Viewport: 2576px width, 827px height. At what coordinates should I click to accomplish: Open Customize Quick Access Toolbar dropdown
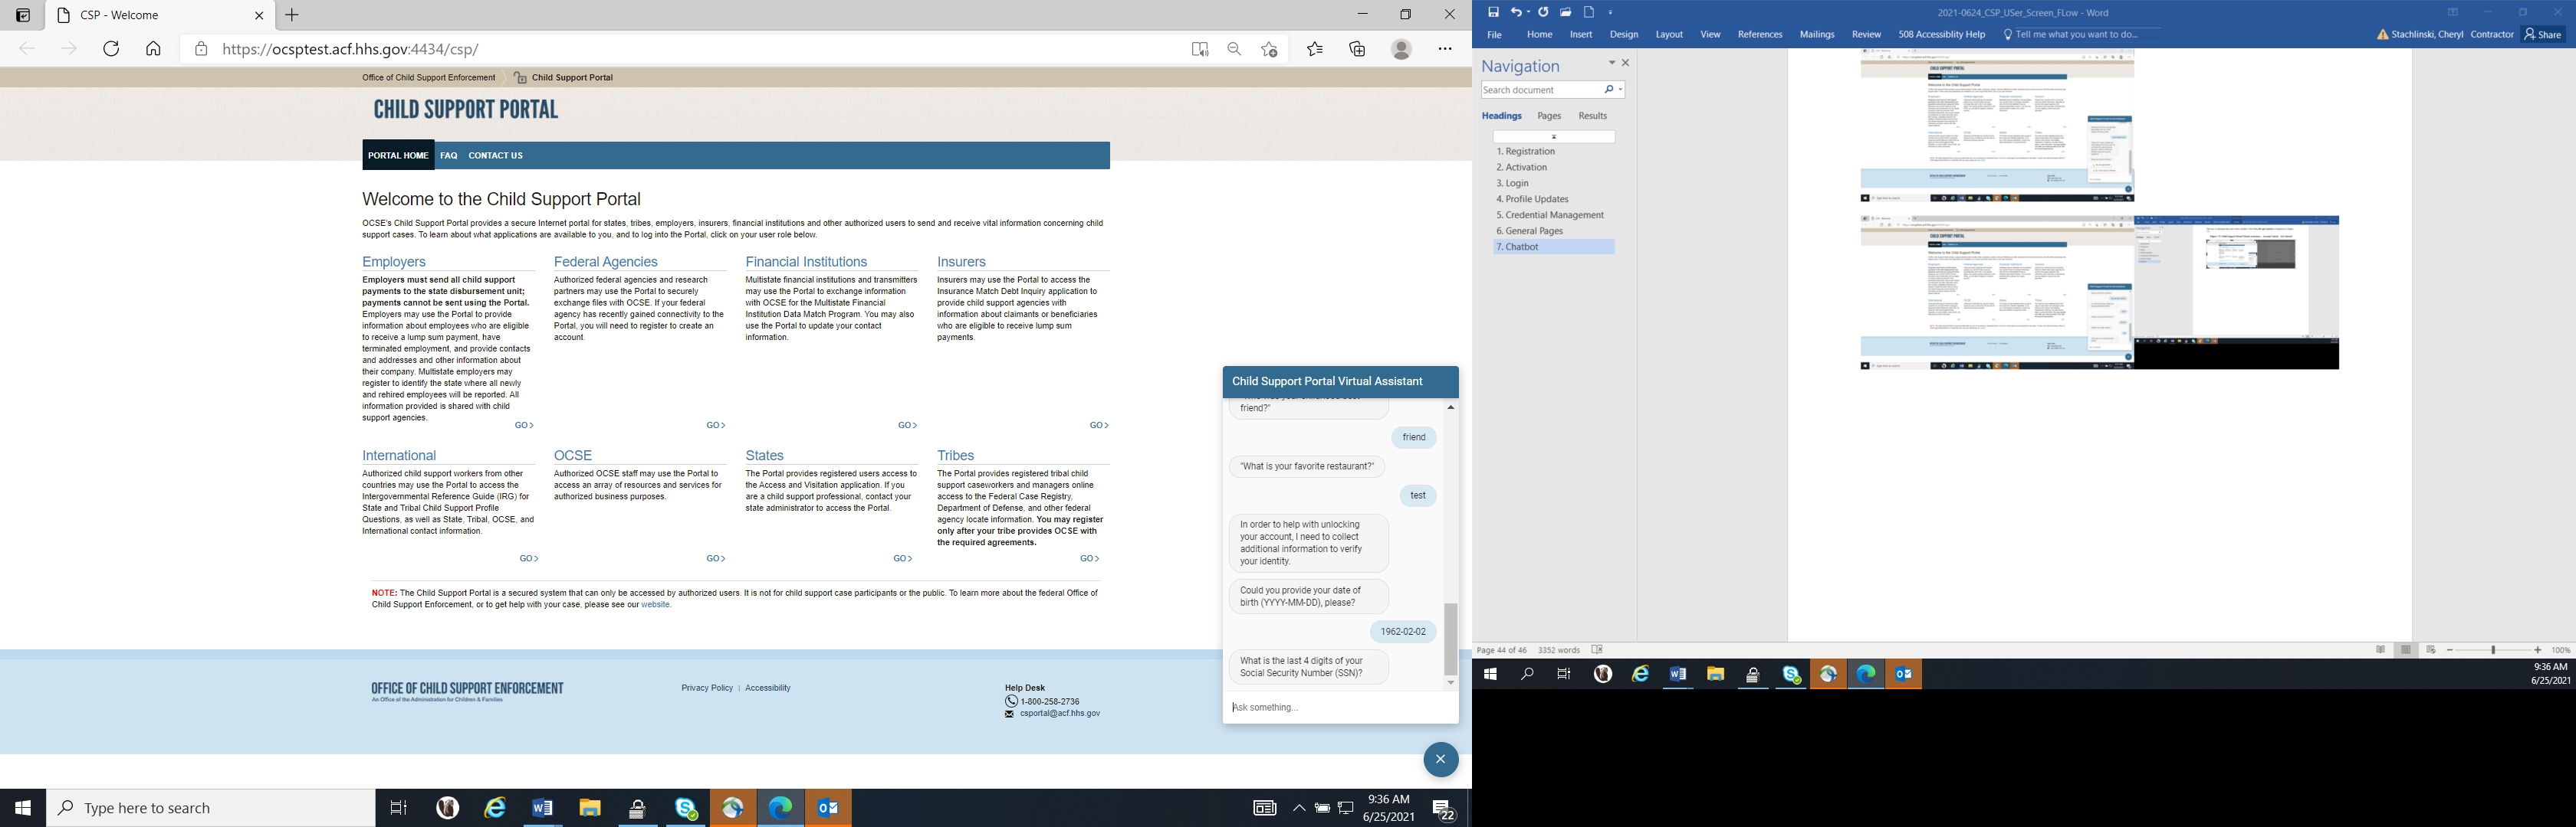[1611, 13]
